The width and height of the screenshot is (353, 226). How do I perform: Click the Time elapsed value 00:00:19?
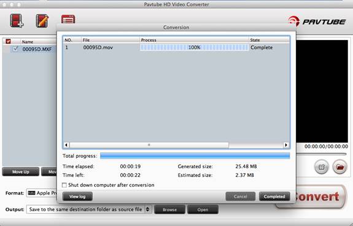tap(130, 166)
